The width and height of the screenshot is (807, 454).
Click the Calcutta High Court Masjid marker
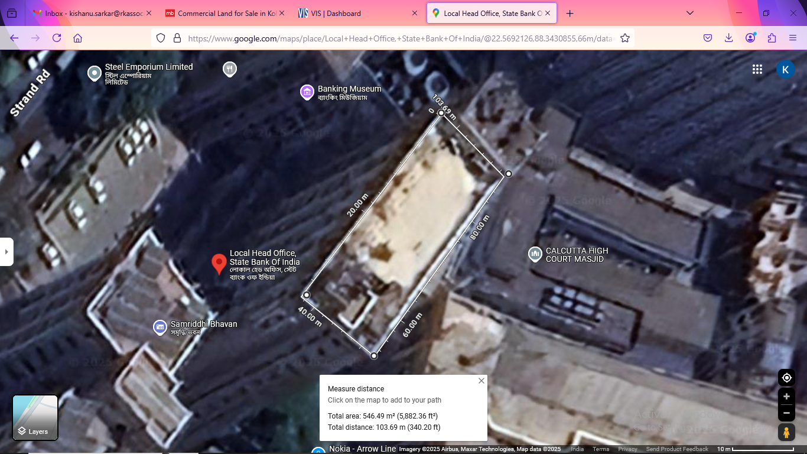(535, 254)
